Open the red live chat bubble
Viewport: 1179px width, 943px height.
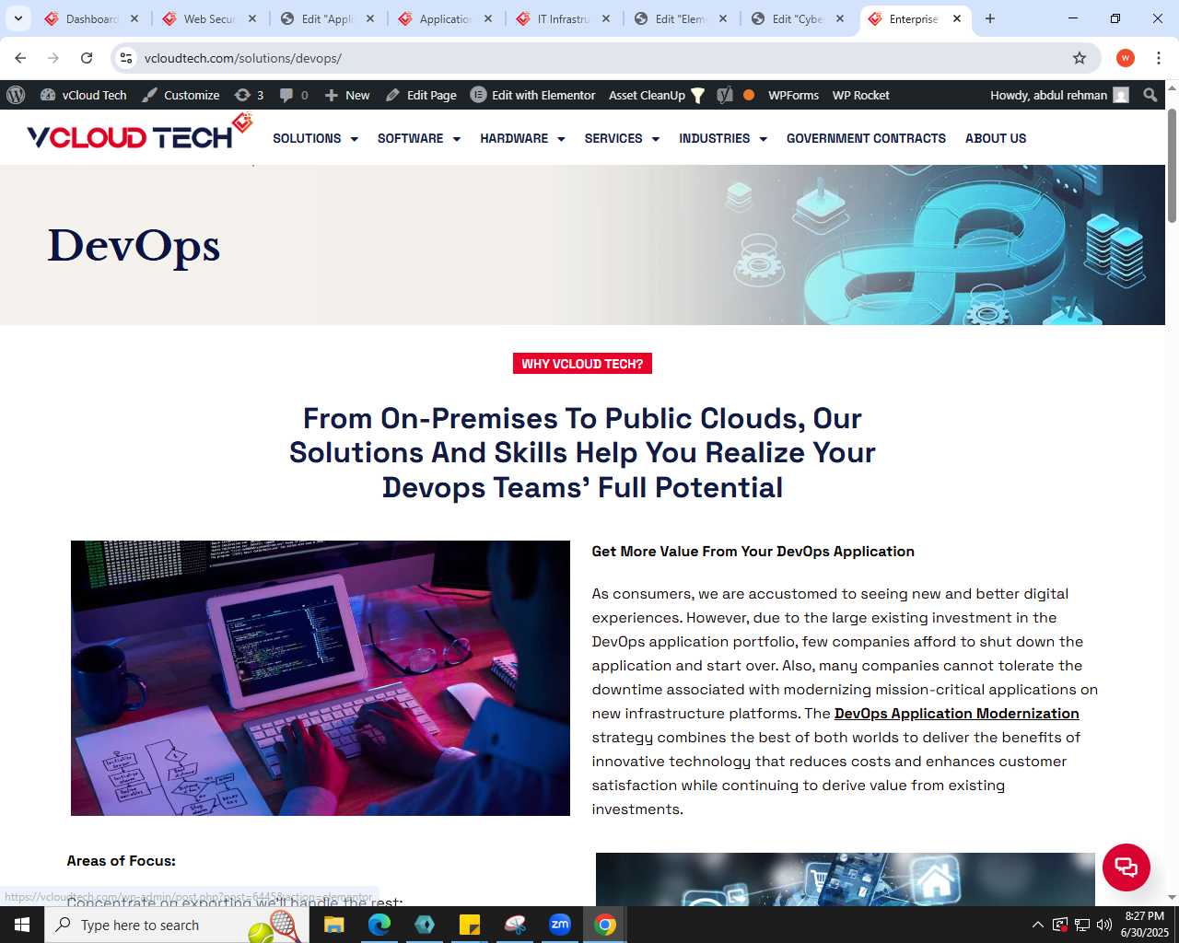(1126, 867)
